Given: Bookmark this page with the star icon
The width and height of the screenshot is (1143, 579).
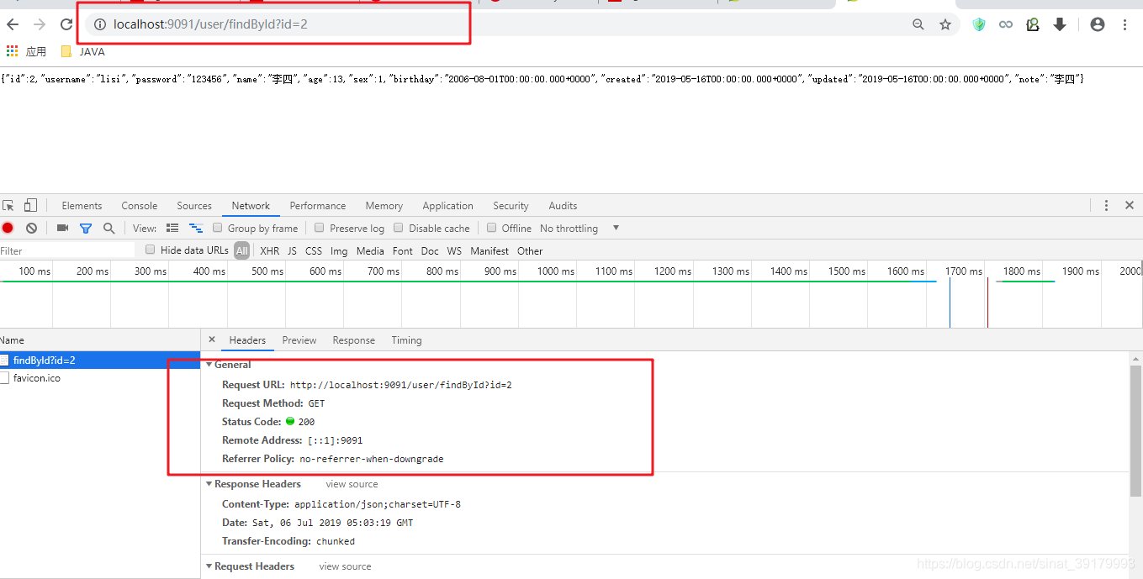Looking at the screenshot, I should coord(945,24).
